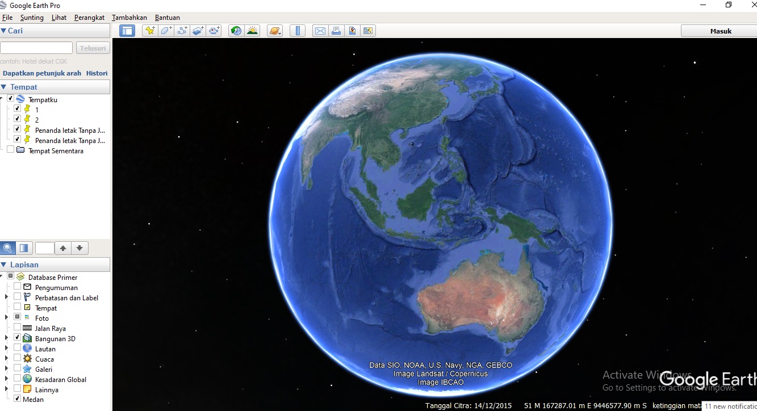The height and width of the screenshot is (411, 757).
Task: Start recording a tour with the camera icon
Action: [214, 31]
